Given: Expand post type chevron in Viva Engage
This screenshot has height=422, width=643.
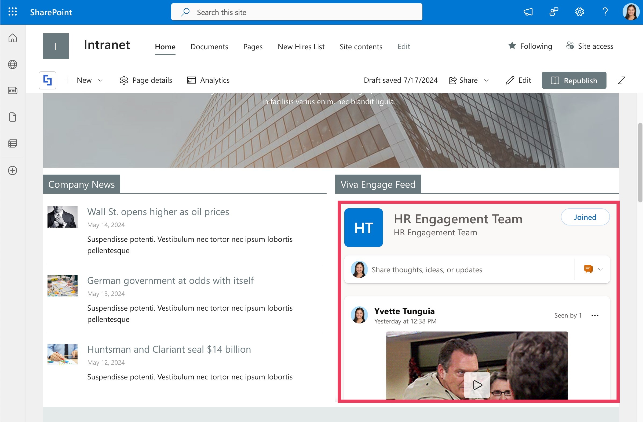Looking at the screenshot, I should coord(600,269).
